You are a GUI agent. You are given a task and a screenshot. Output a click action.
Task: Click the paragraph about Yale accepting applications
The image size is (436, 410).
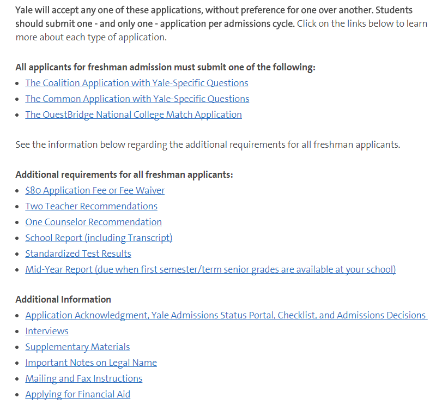pyautogui.click(x=221, y=23)
